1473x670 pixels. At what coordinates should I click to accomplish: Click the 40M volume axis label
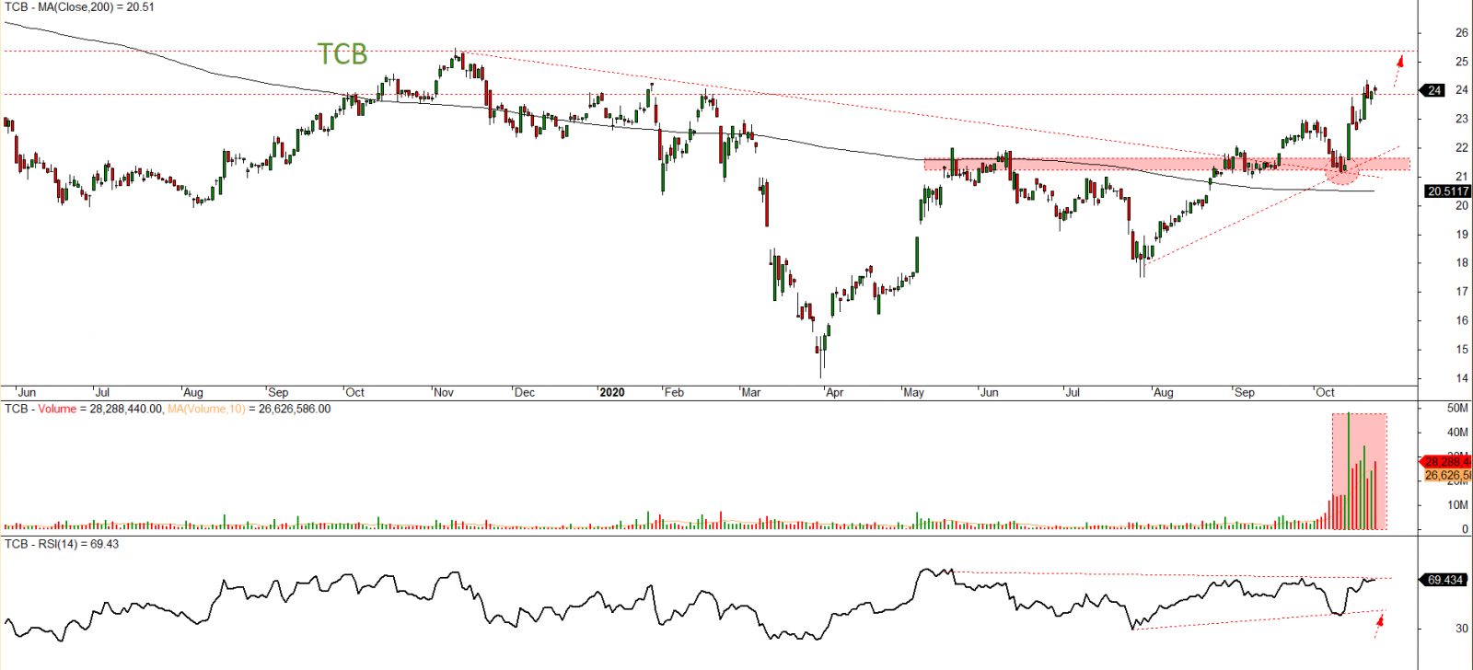click(1458, 432)
